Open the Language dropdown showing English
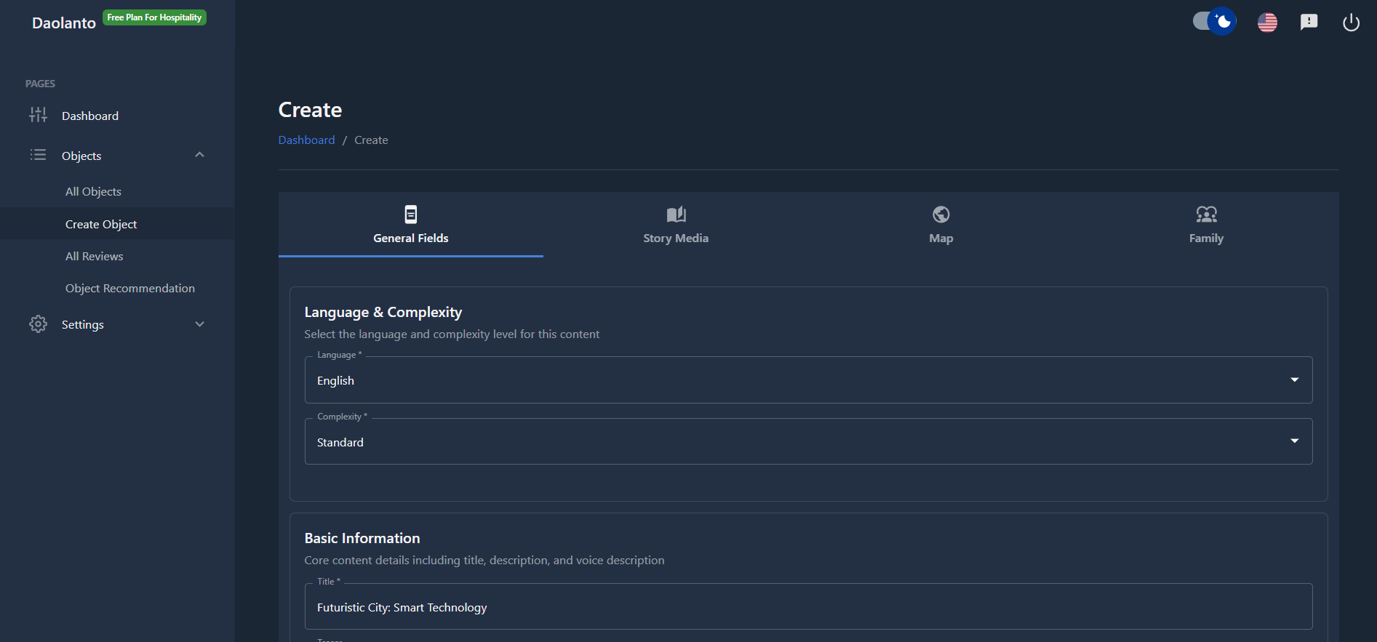The image size is (1377, 642). pyautogui.click(x=808, y=380)
